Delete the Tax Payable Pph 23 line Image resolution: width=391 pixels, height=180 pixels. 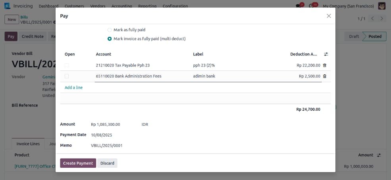point(325,65)
